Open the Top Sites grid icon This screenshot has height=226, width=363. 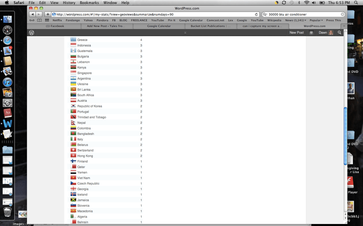pyautogui.click(x=47, y=20)
